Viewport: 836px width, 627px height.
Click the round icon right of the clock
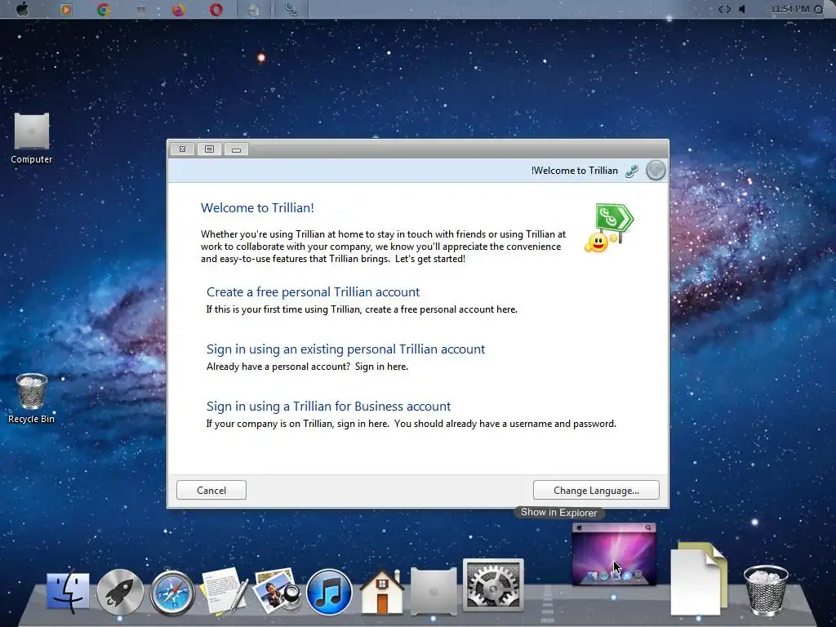(819, 9)
